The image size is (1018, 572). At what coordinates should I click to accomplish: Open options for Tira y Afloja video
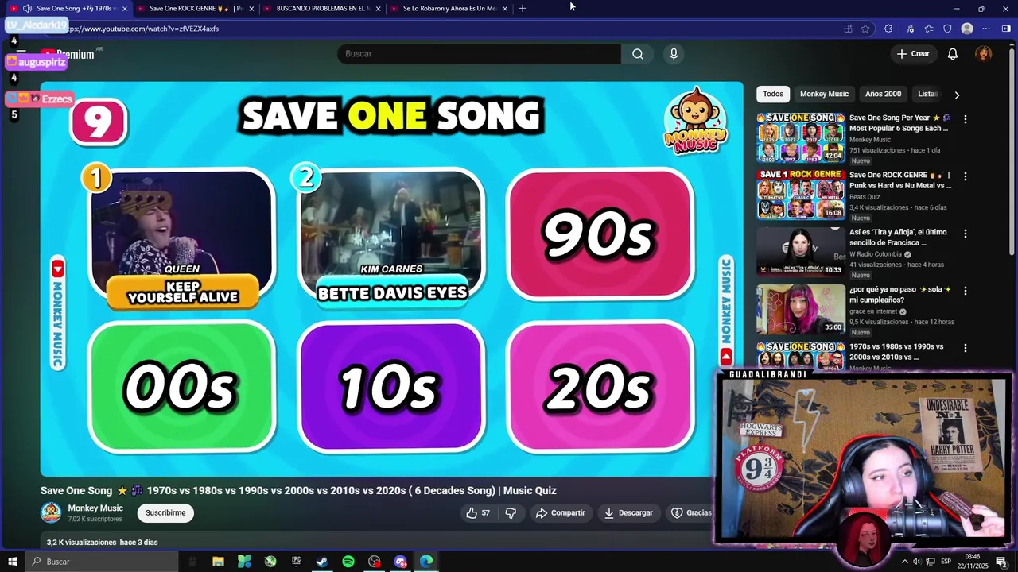point(966,234)
